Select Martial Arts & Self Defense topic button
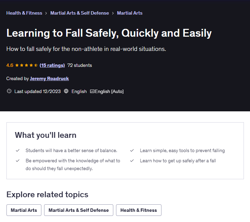250x222 pixels. click(79, 210)
